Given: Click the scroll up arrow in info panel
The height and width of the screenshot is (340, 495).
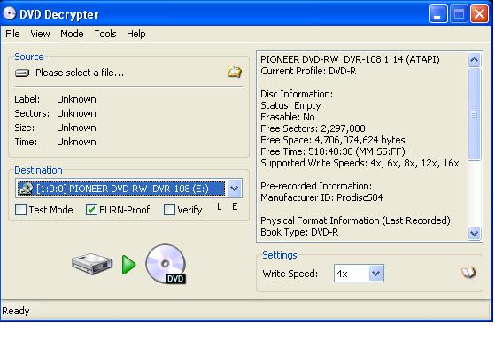Looking at the screenshot, I should point(475,59).
